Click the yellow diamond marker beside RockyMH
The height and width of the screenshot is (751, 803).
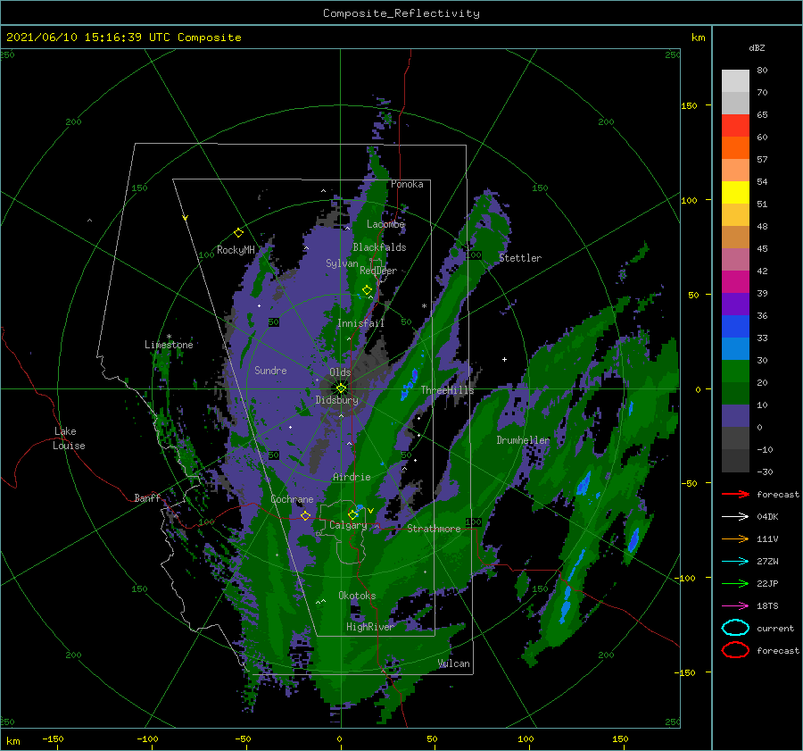pos(238,233)
